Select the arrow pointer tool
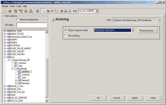This screenshot has height=105, width=166. pos(44,11)
